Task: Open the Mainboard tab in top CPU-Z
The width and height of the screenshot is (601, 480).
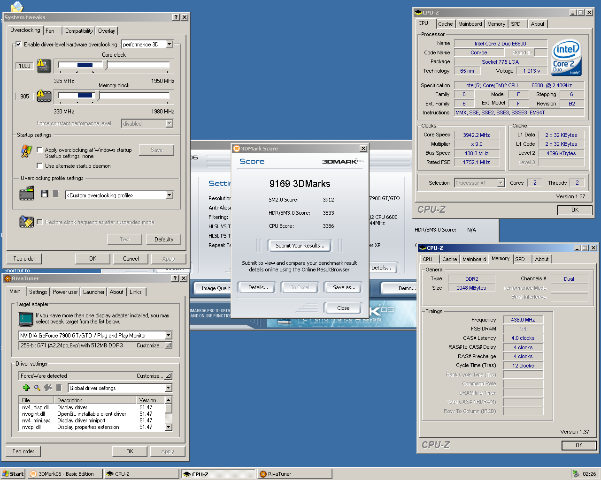Action: pyautogui.click(x=470, y=24)
